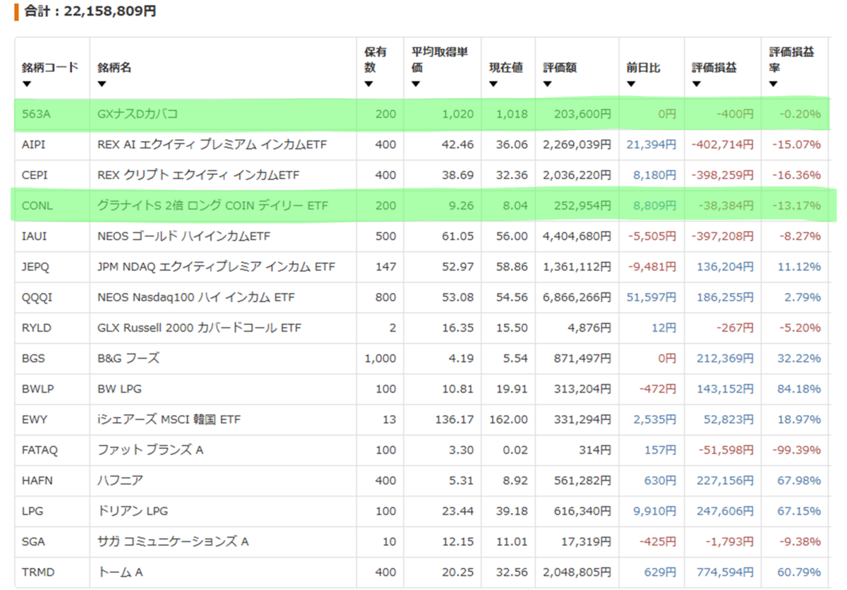The height and width of the screenshot is (590, 847).
Task: Click the 評価損益 sort arrow
Action: 696,84
